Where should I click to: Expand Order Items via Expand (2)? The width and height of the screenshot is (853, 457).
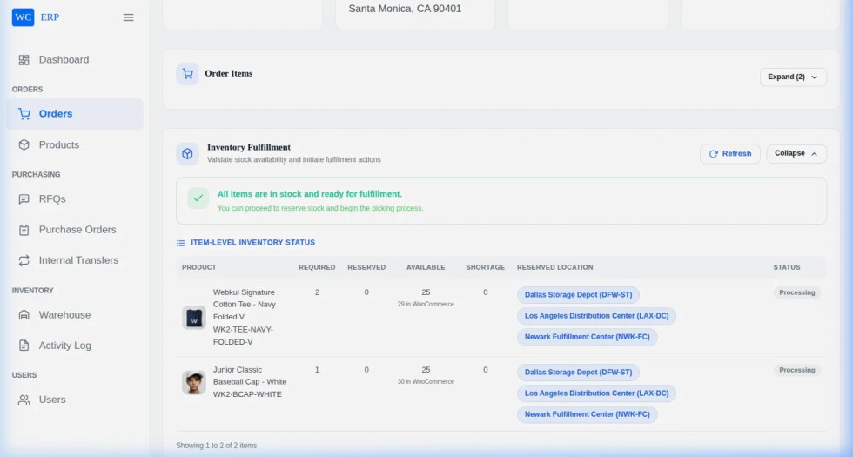click(x=793, y=77)
